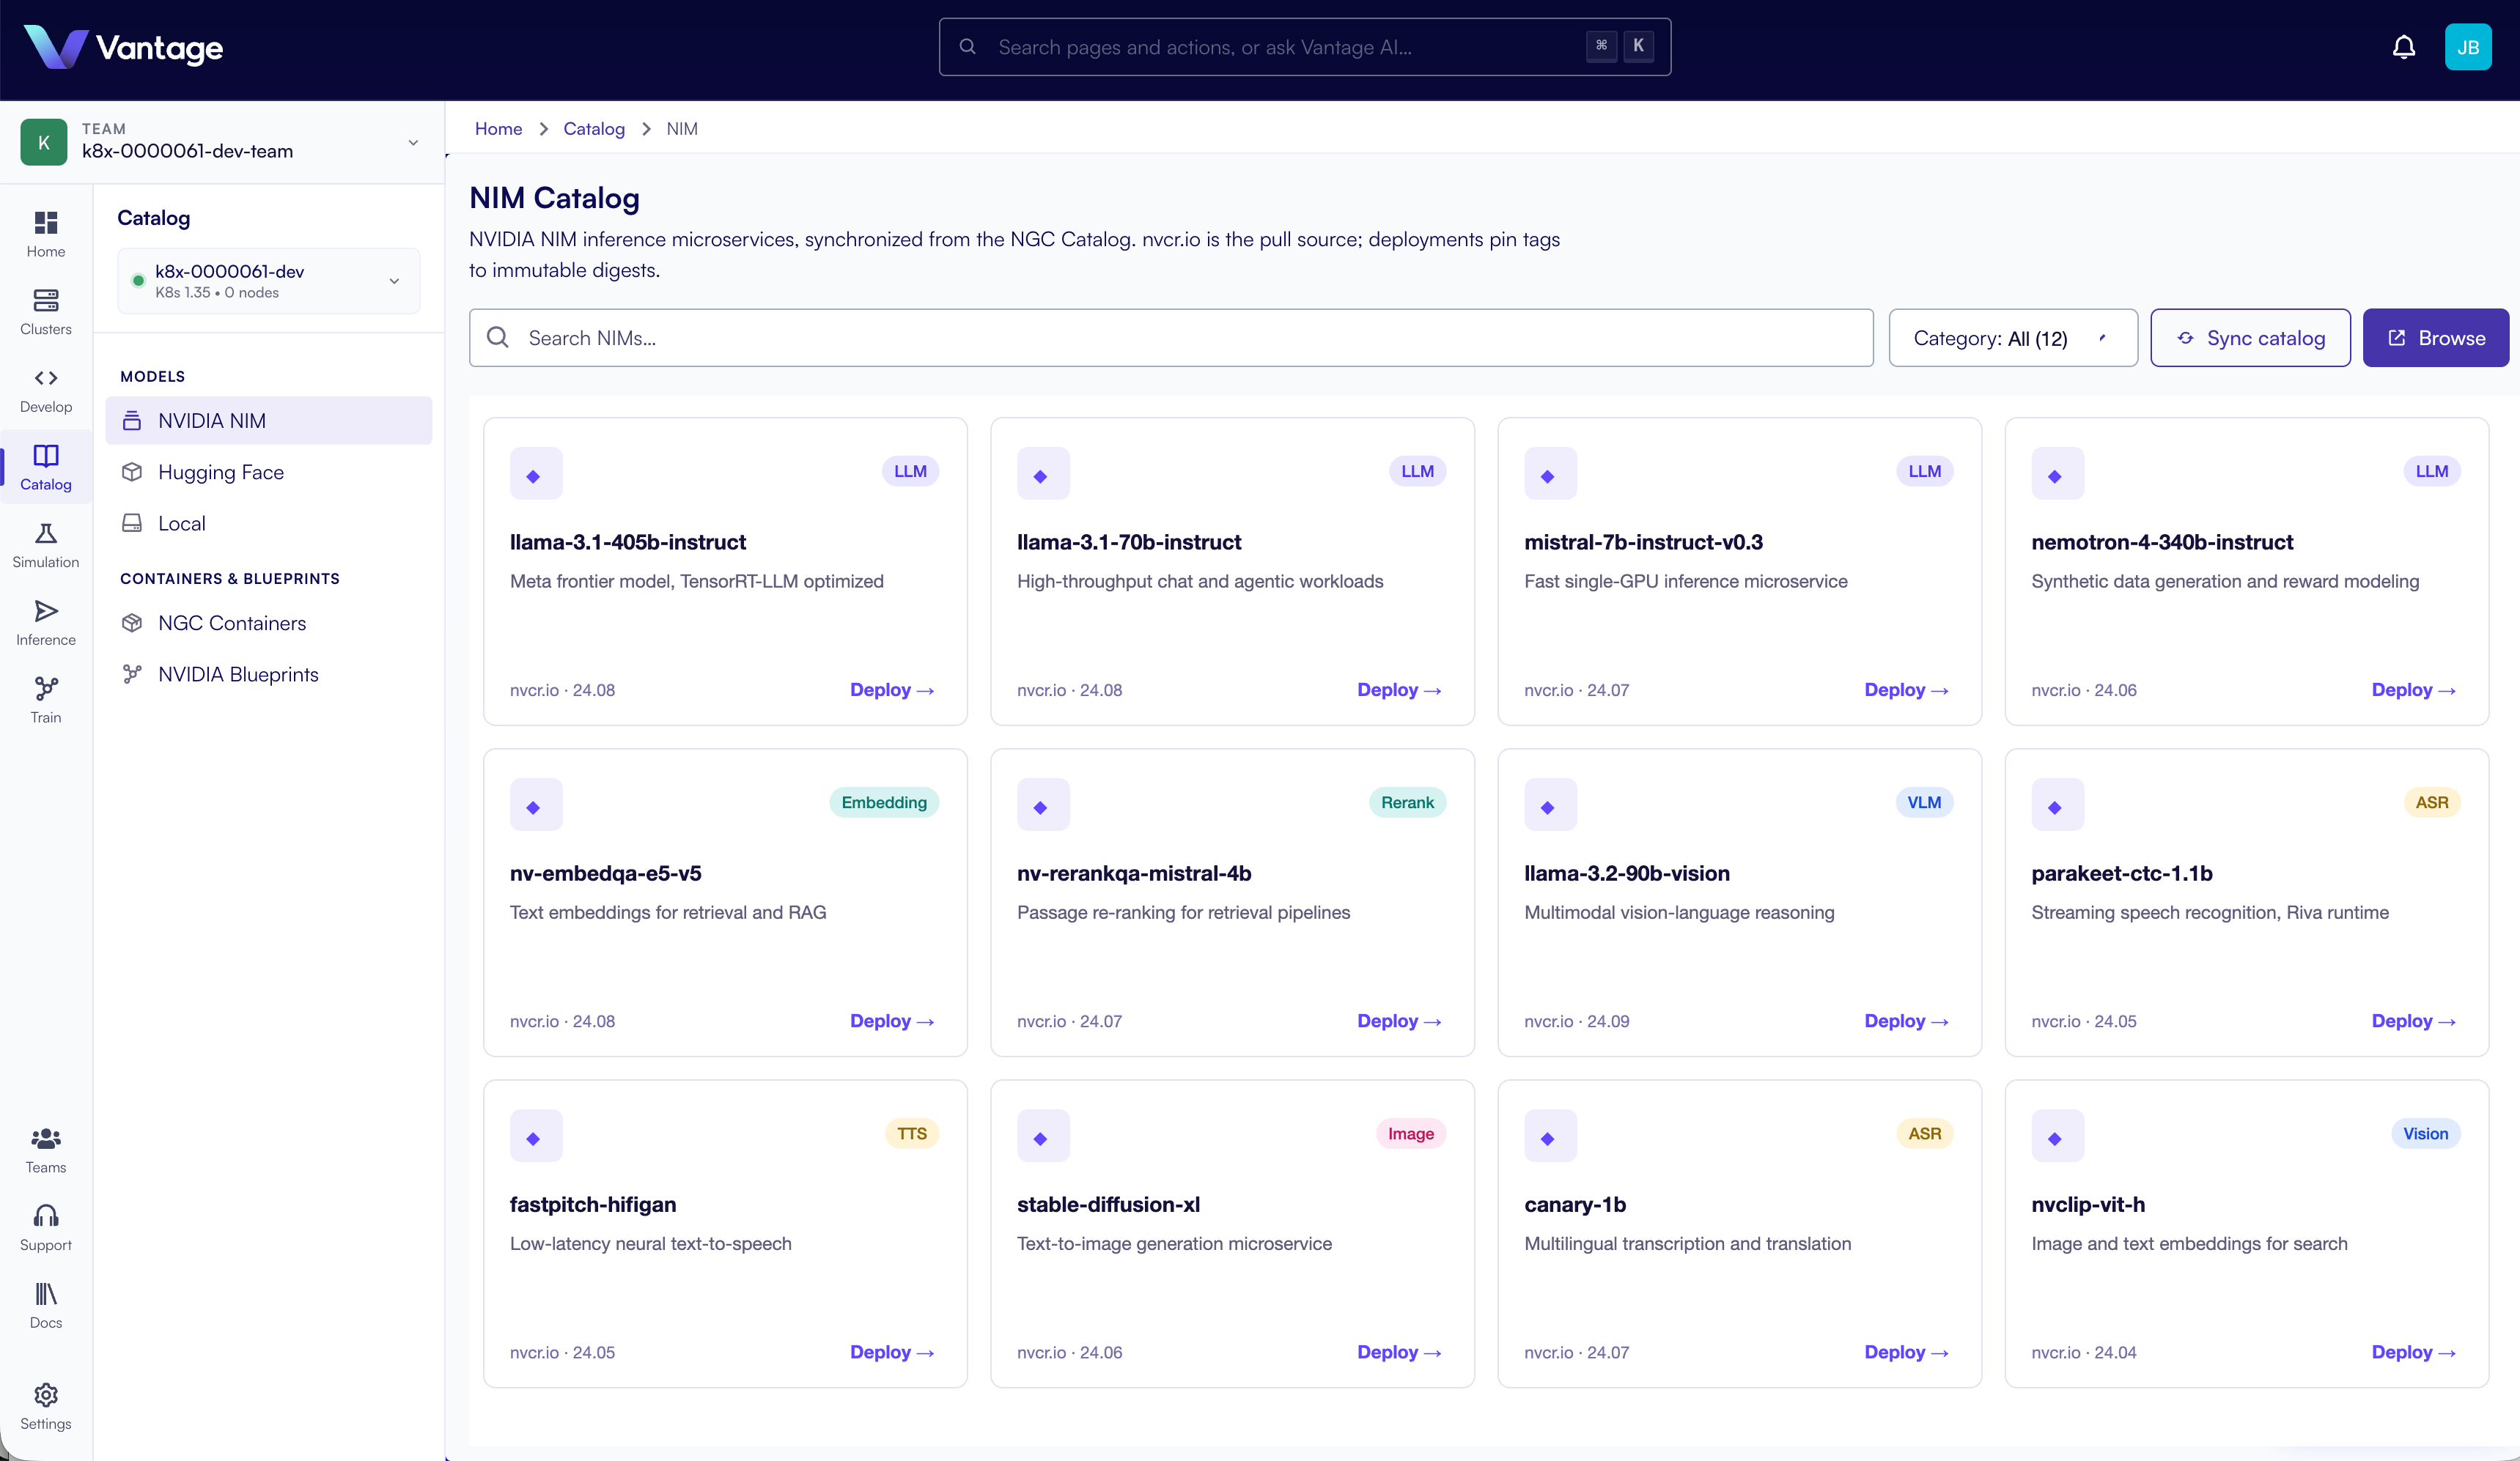Click the Embedding tag on nv-embedqa-e5-v5
The width and height of the screenshot is (2520, 1461).
(x=884, y=802)
